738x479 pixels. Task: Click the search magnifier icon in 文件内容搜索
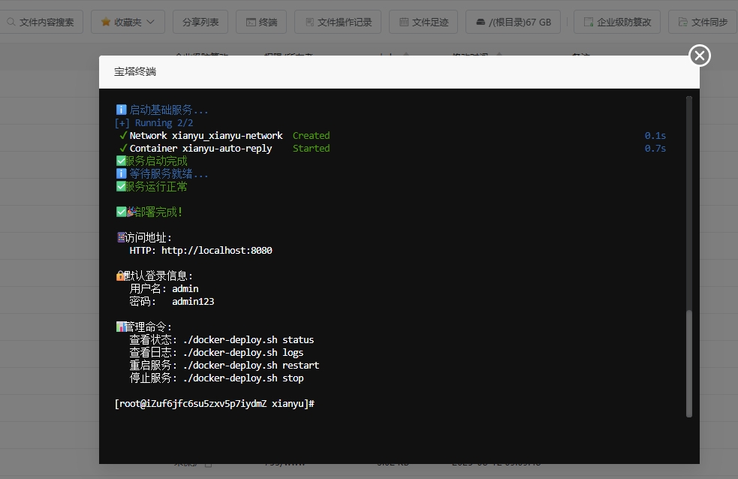tap(11, 22)
